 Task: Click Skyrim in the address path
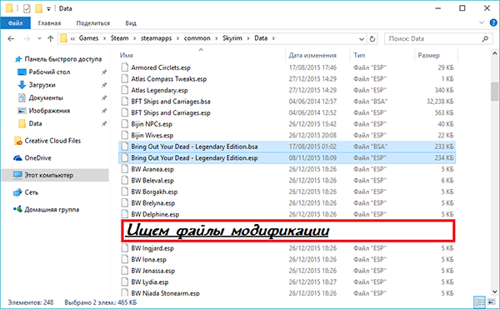[x=232, y=38]
